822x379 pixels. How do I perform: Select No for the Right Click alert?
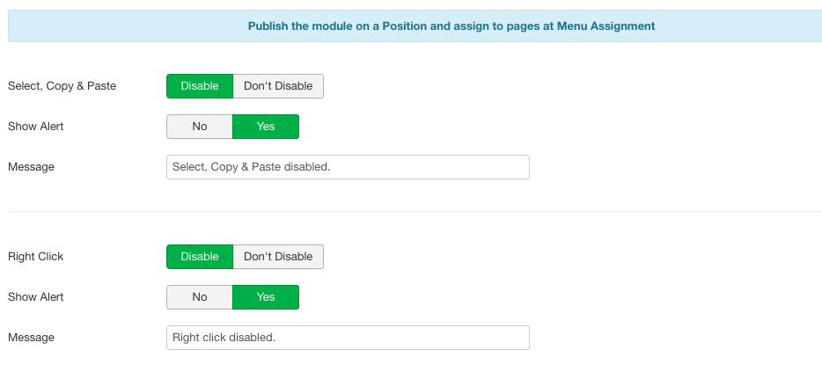point(200,297)
